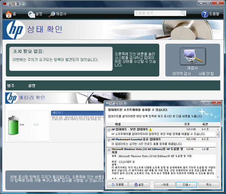Screen dimensions: 226x194
Task: Click HP 업데이트 - 보안 업데이트 row title
Action: point(130,129)
